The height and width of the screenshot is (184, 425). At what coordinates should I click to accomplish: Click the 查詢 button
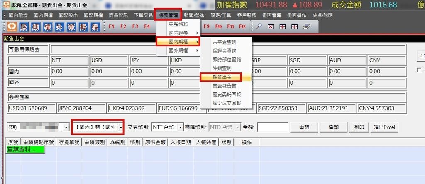pyautogui.click(x=333, y=127)
